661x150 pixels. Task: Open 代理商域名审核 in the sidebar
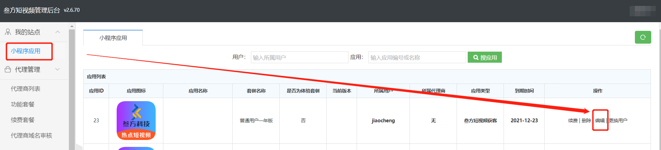pos(31,135)
